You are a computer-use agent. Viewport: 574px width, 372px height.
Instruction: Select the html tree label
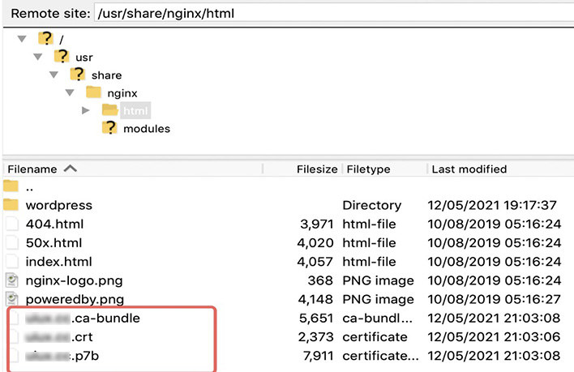point(135,110)
